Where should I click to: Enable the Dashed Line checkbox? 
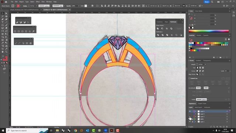(x=190, y=78)
